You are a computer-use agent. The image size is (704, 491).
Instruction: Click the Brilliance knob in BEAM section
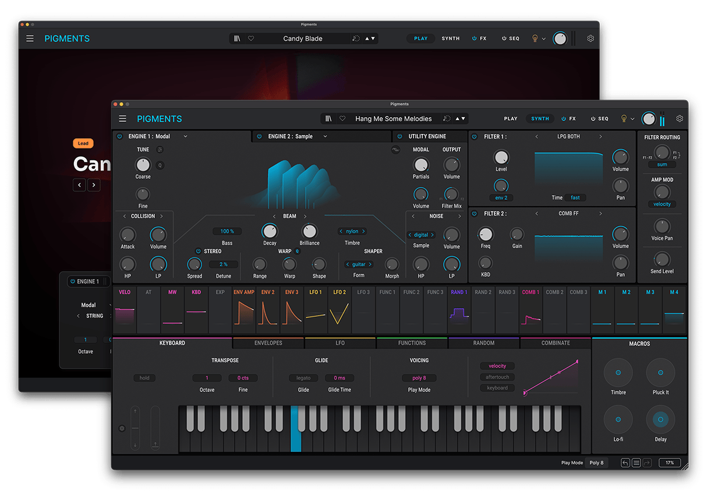coord(309,231)
